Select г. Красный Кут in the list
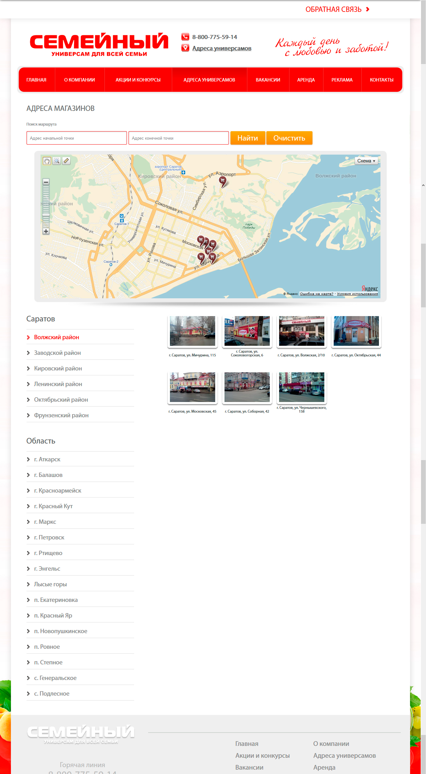426x774 pixels. coord(53,506)
